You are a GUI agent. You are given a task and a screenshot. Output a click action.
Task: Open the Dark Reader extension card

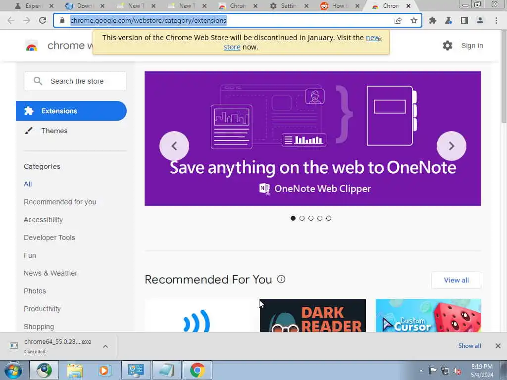tap(313, 315)
